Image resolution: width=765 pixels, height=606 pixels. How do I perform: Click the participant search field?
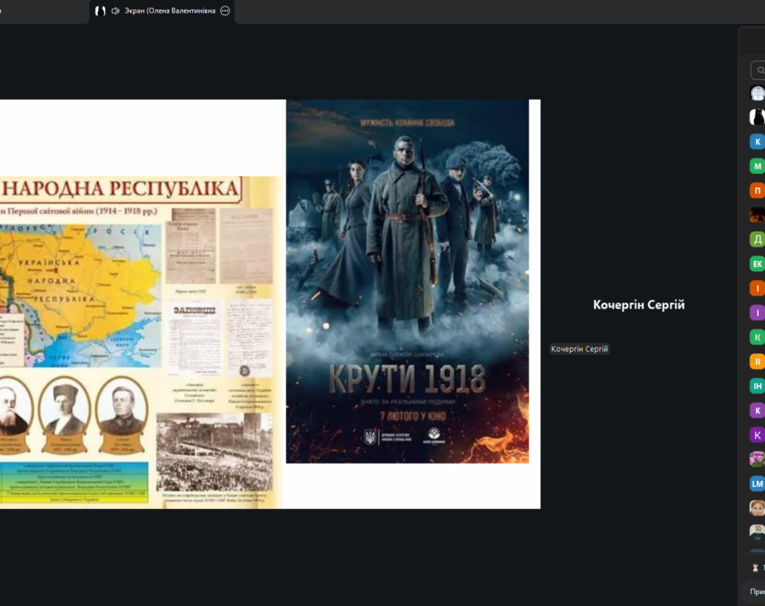[758, 70]
